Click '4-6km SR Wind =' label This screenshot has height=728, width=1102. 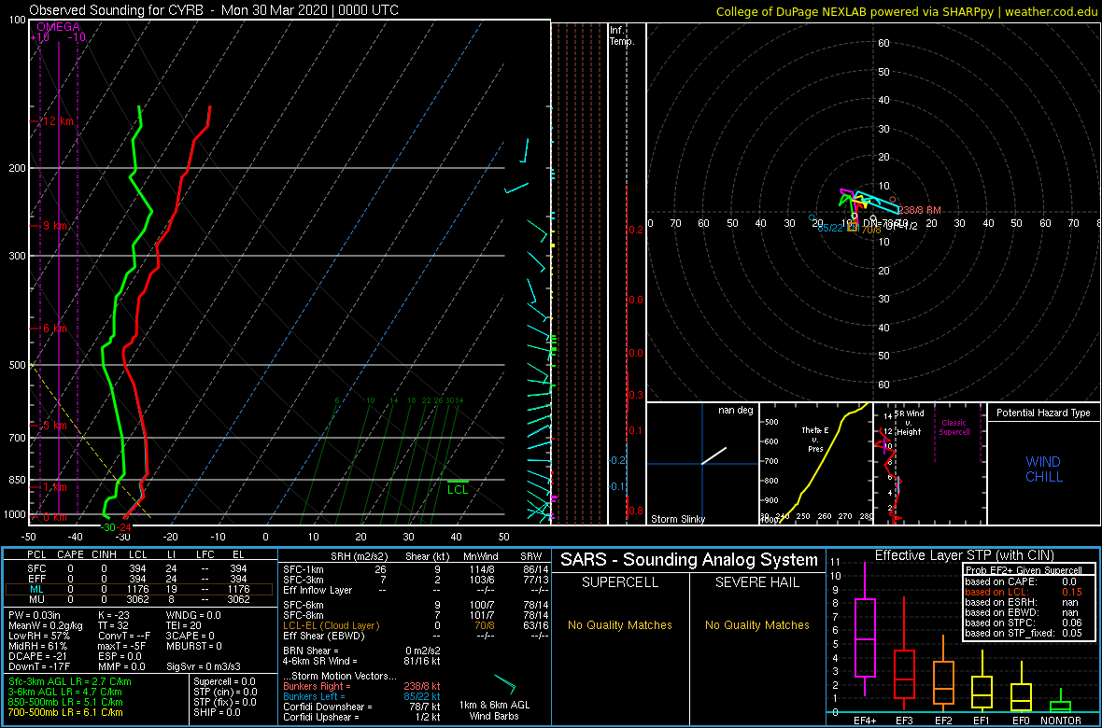[318, 662]
